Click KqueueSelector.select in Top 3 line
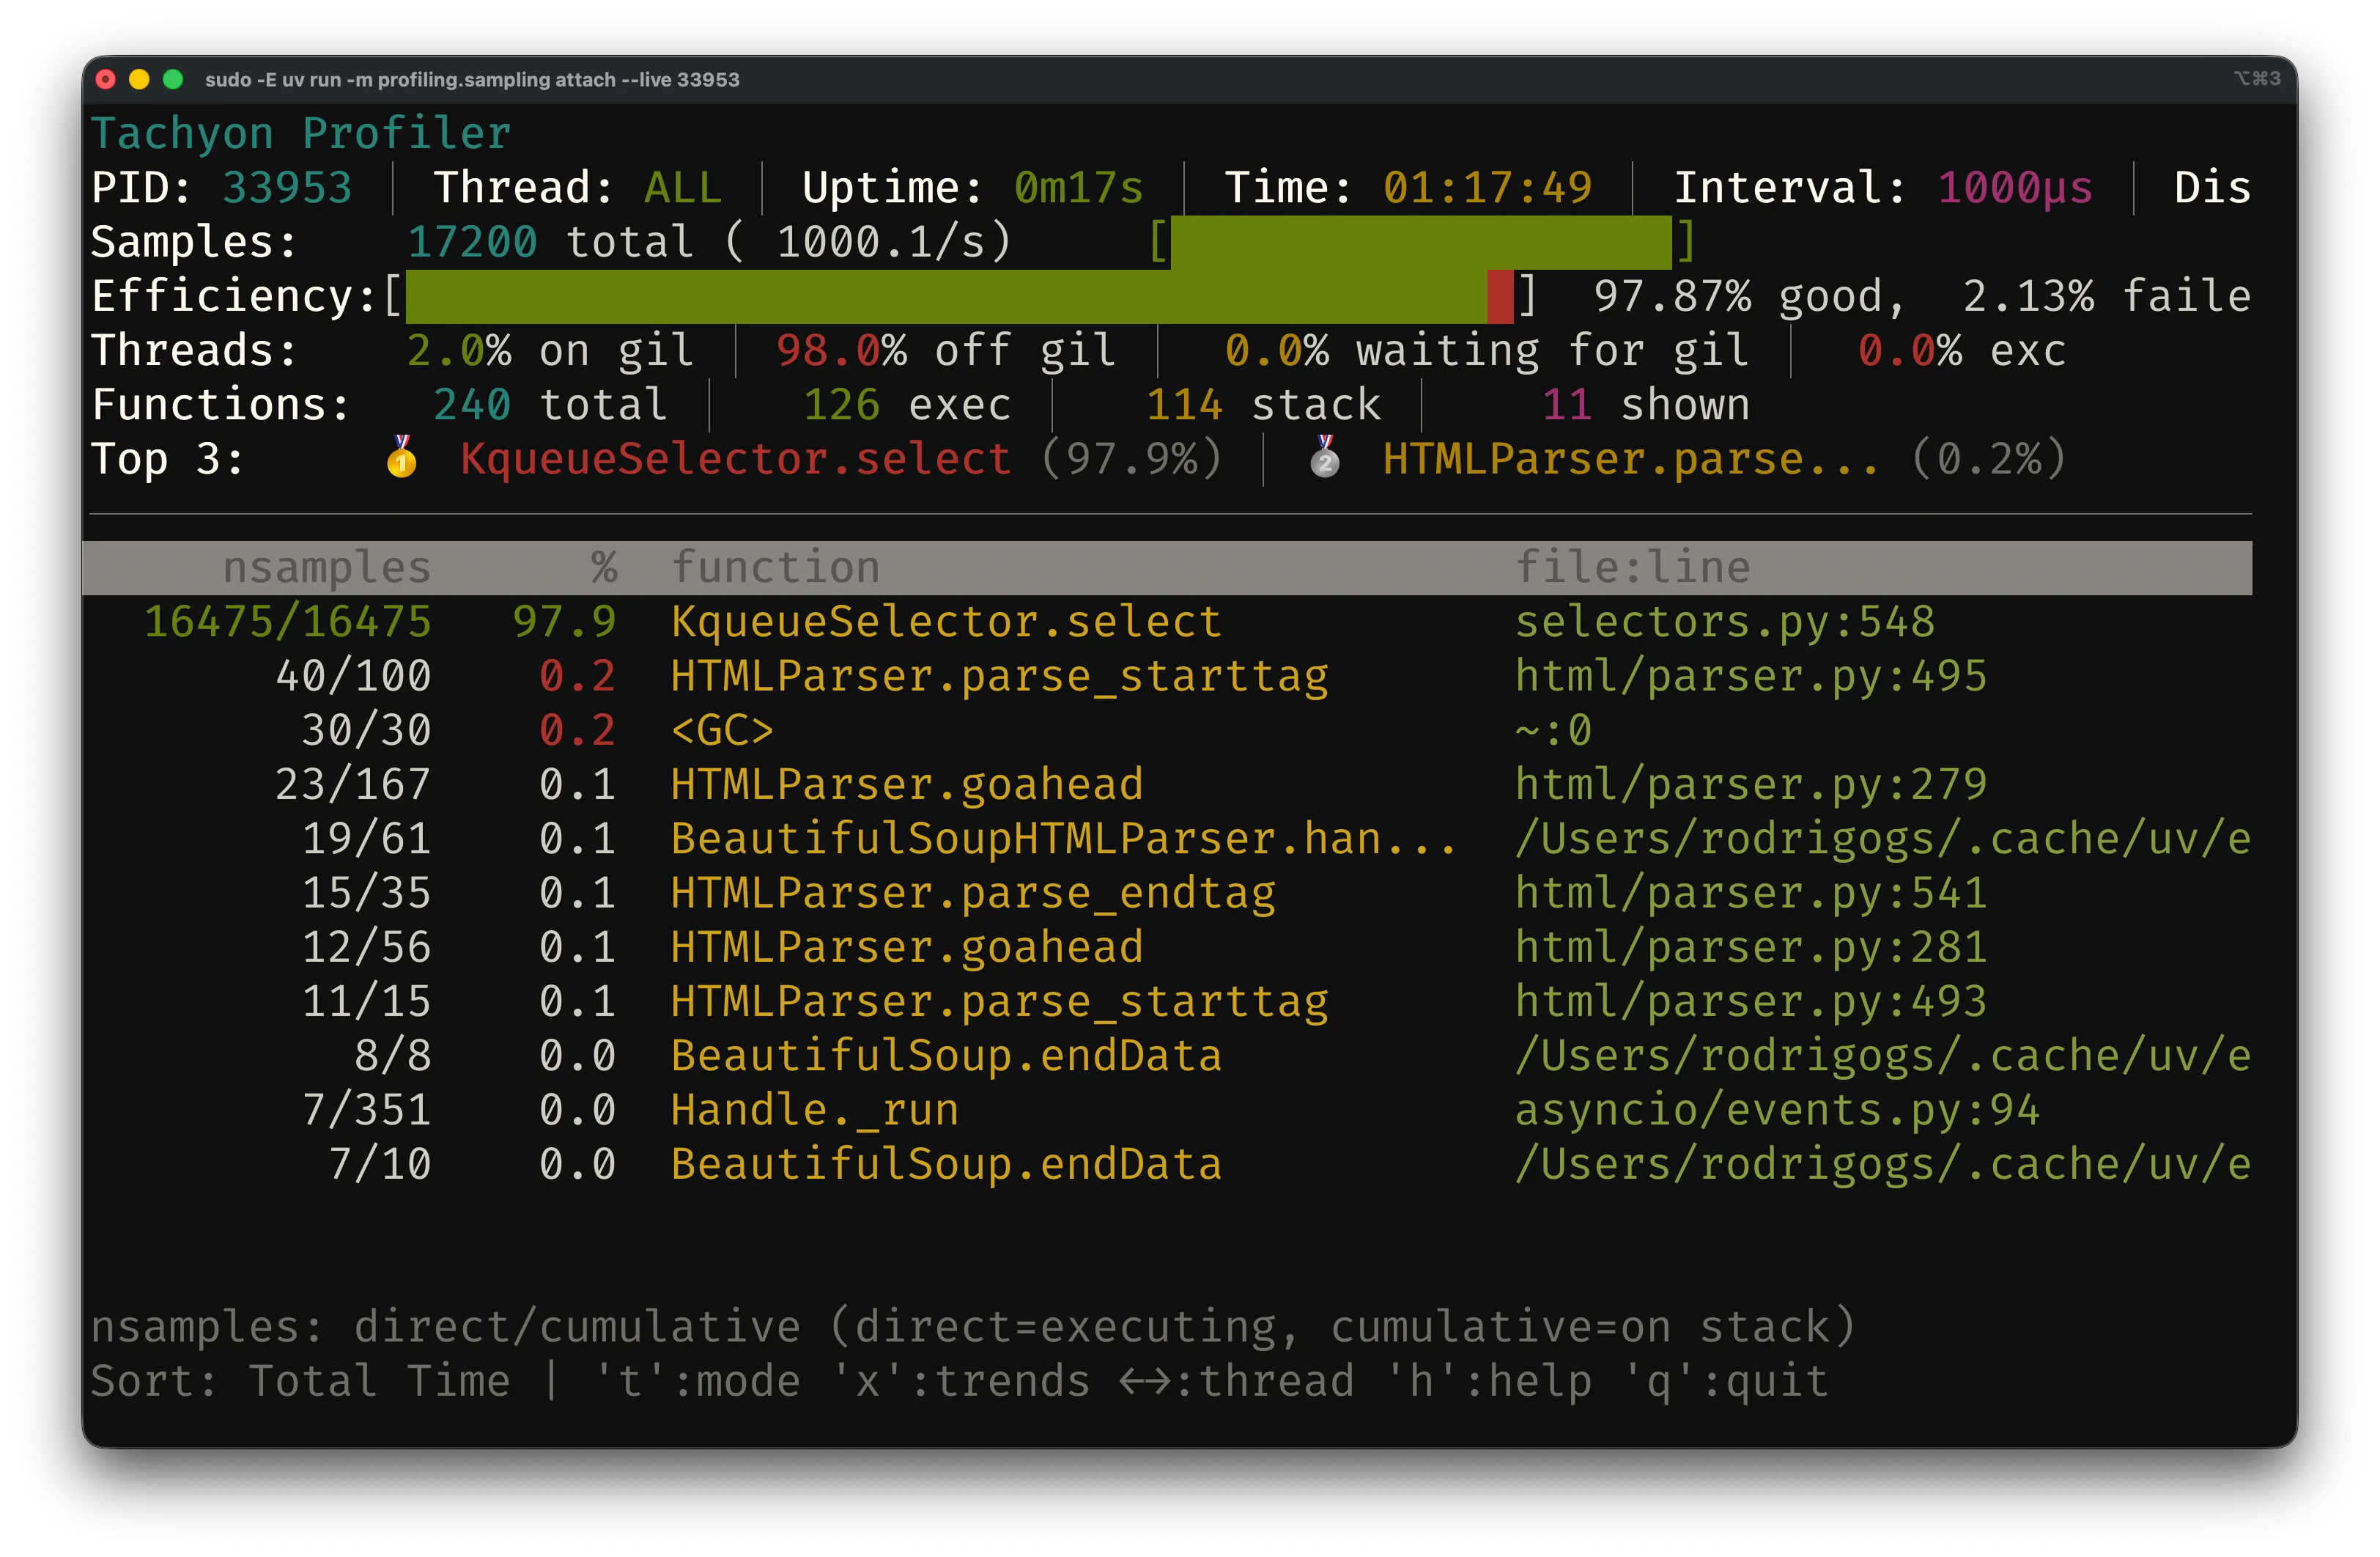Screen dimensions: 2380x1557 point(735,458)
